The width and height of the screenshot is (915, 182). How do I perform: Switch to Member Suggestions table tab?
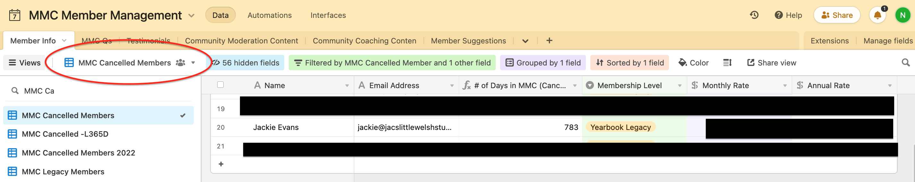point(468,41)
